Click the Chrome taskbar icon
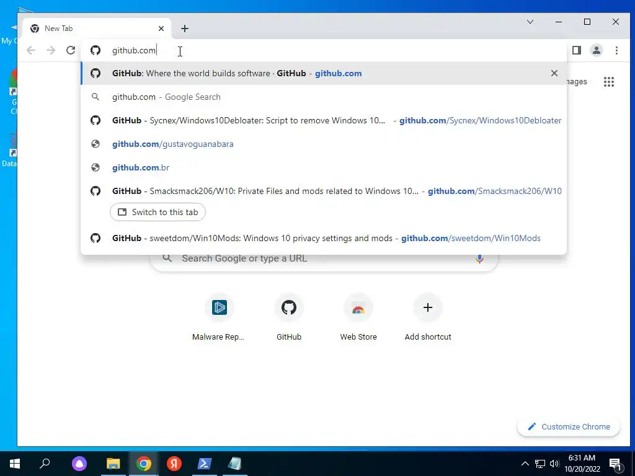Viewport: 635px width, 476px height. tap(143, 464)
